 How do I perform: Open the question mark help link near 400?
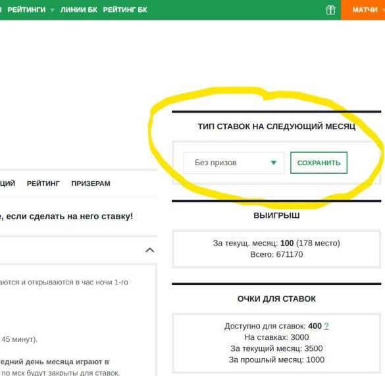click(x=326, y=326)
